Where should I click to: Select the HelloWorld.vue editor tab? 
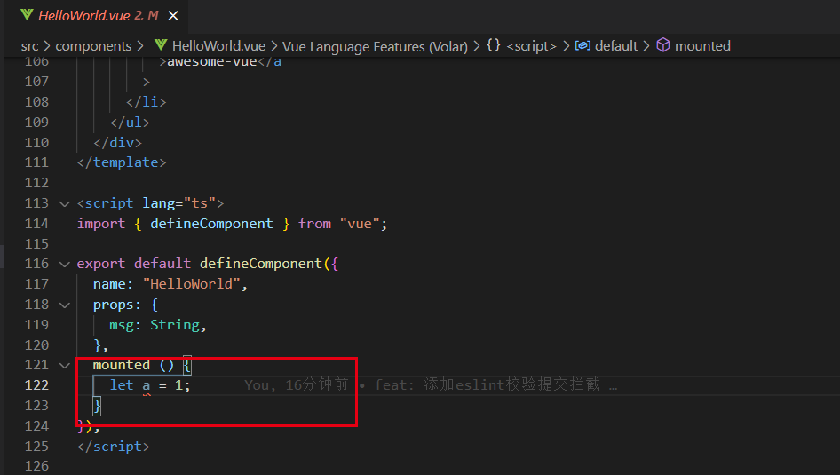pos(97,15)
